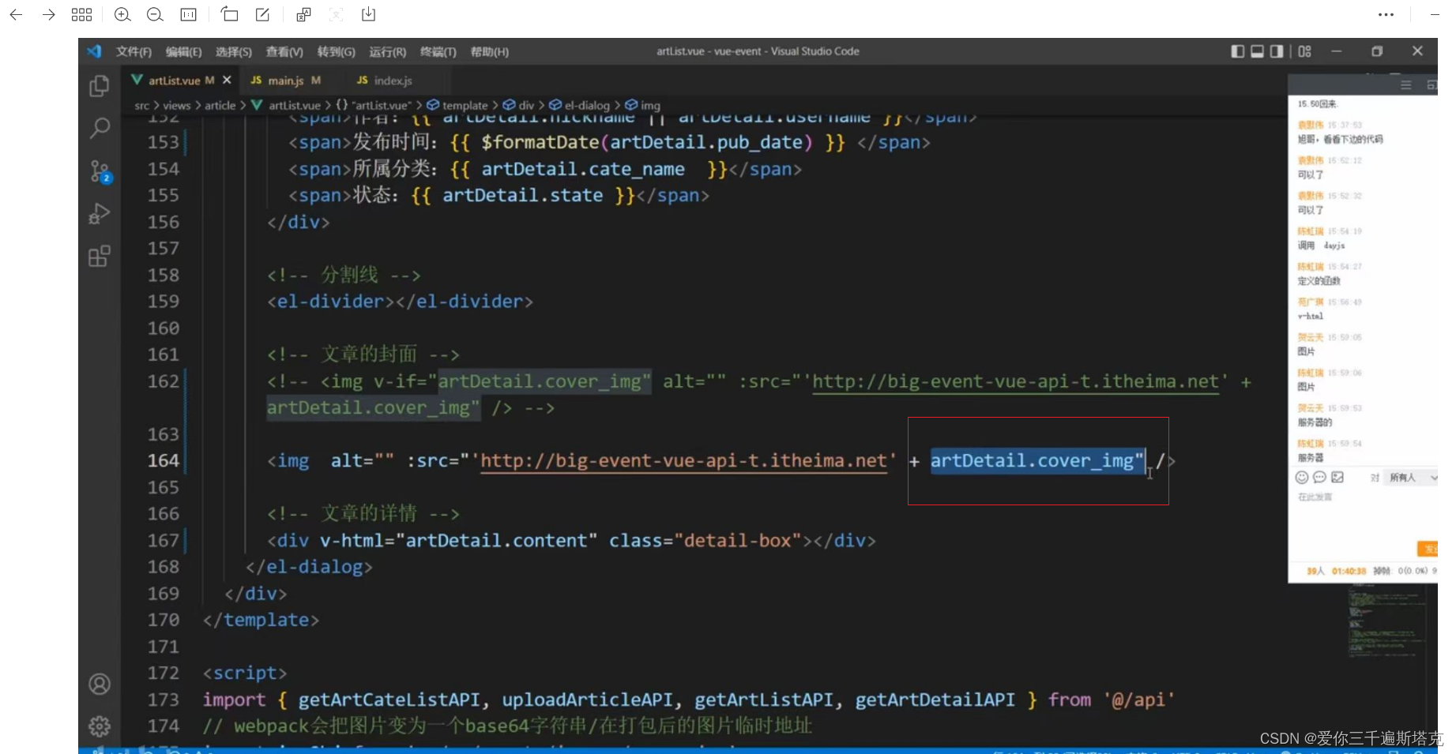This screenshot has height=754, width=1456.
Task: Open the 编辑(E) menu
Action: point(183,51)
